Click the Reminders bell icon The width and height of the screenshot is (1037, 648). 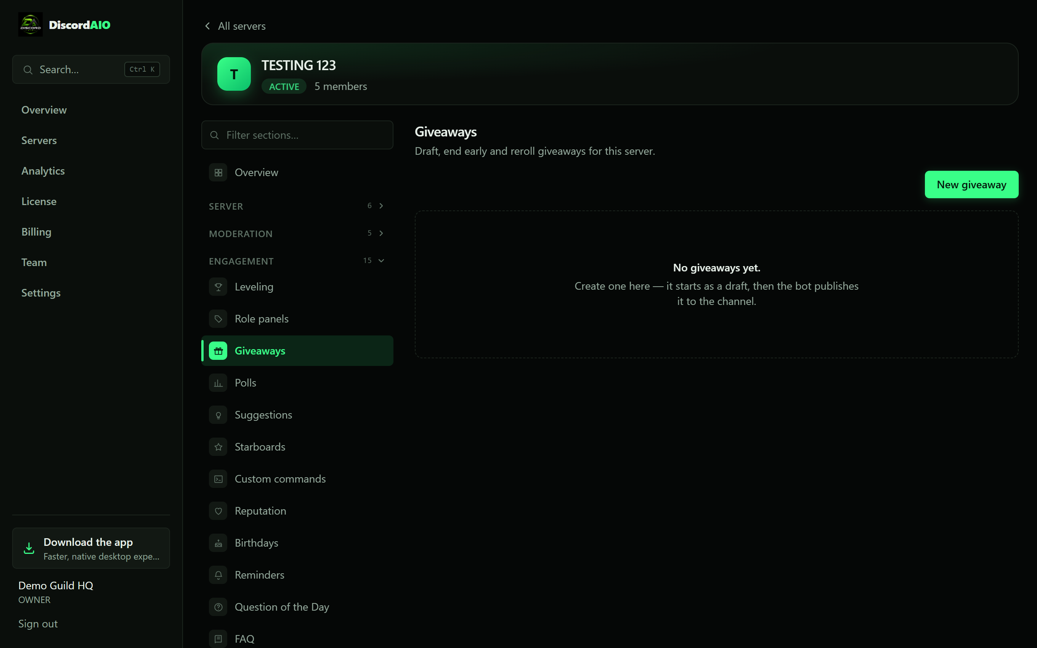[218, 575]
